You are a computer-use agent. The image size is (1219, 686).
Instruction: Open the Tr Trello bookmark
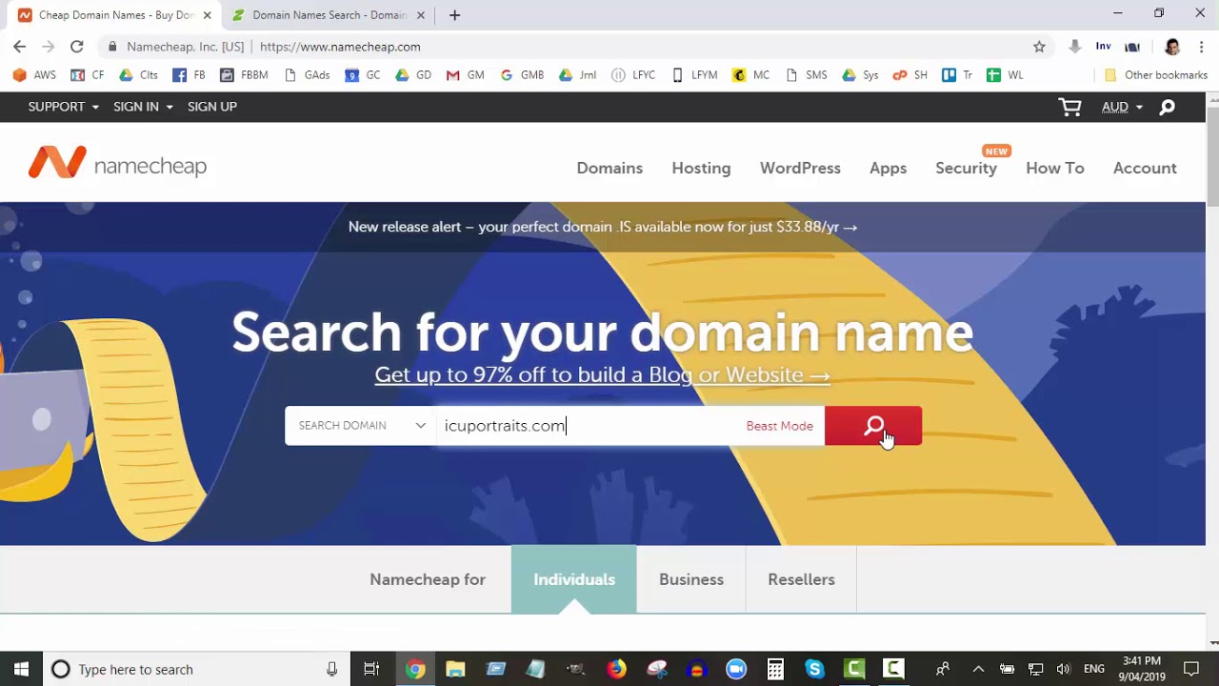point(957,75)
